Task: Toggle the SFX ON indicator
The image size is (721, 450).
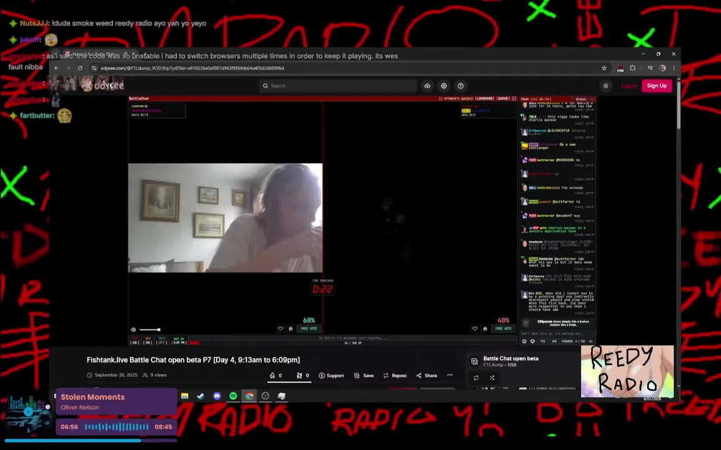Action: click(x=147, y=341)
